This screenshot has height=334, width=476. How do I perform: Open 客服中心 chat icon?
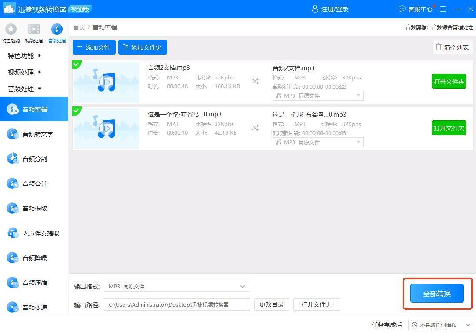402,9
